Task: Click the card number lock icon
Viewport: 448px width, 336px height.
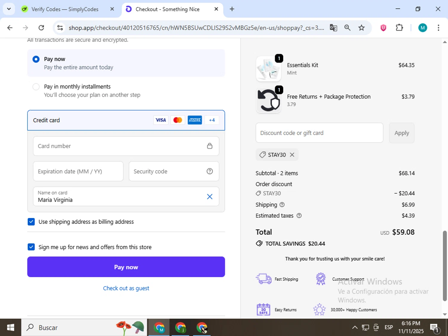Action: 210,146
